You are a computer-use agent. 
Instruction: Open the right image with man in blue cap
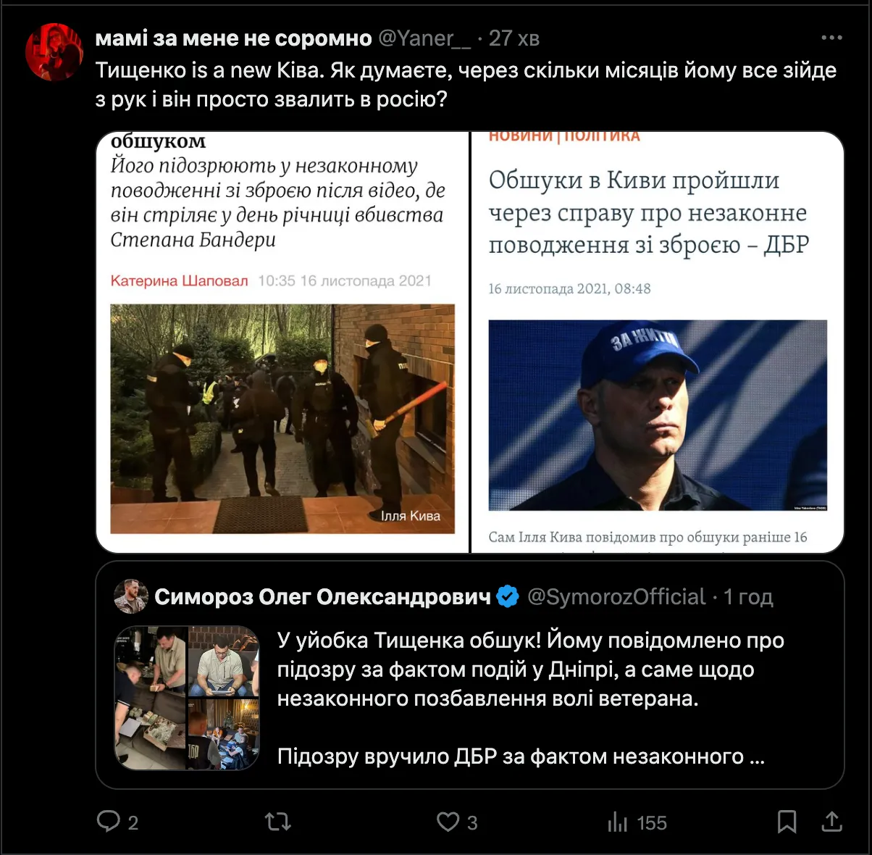658,342
